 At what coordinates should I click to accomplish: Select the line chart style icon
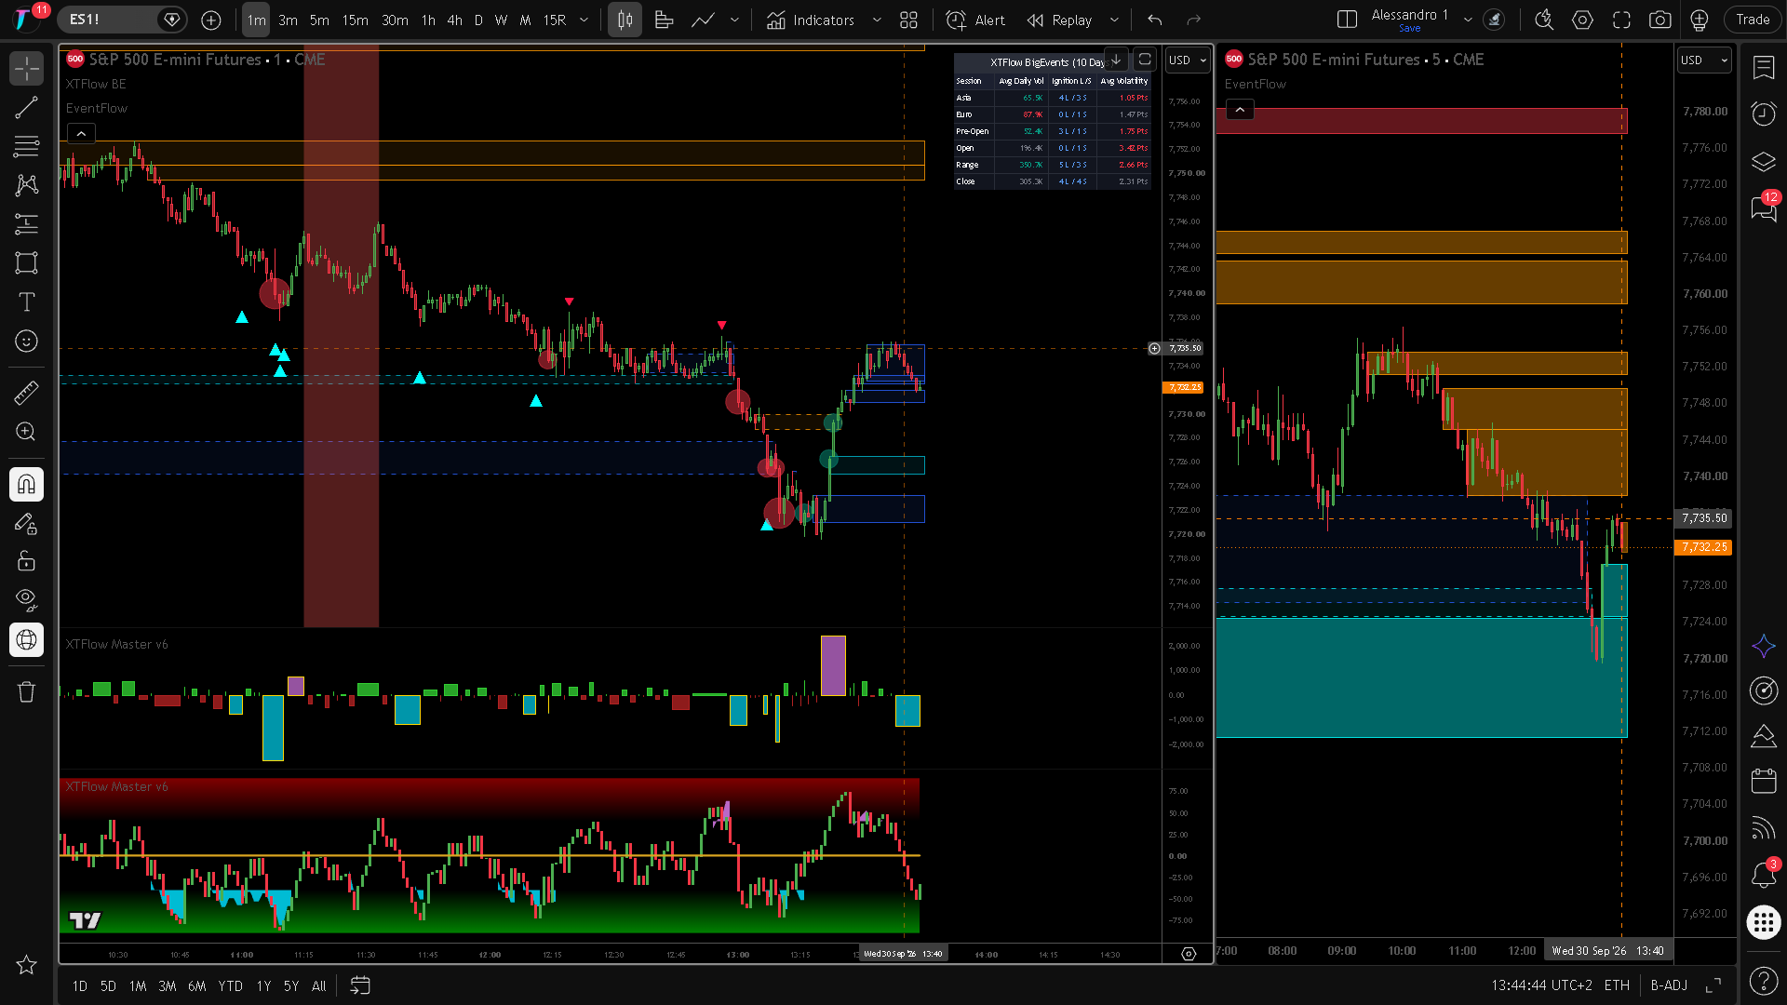click(704, 20)
